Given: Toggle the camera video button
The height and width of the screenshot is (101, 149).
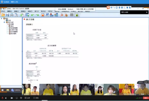Looking at the screenshot, I should pos(12,98).
